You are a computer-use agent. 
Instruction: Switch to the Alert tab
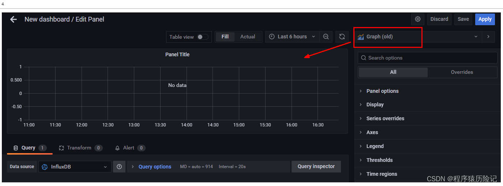click(130, 148)
